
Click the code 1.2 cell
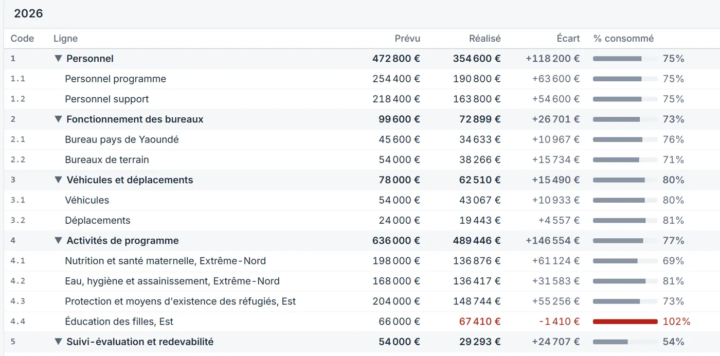pos(18,99)
